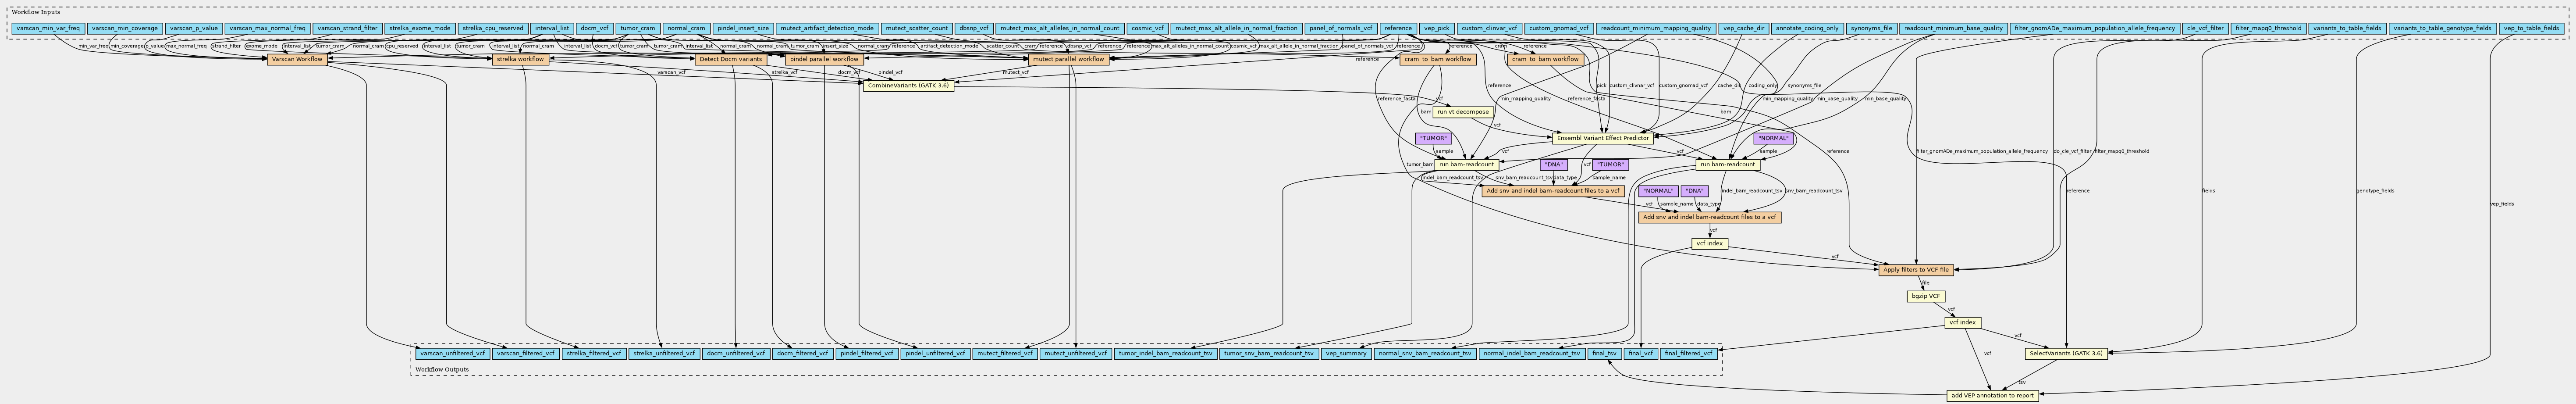The width and height of the screenshot is (2576, 404).
Task: Click the tumor_snv_bam_readcount_tsv output node
Action: pos(1268,353)
